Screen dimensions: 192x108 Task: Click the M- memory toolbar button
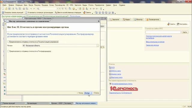[97, 9]
